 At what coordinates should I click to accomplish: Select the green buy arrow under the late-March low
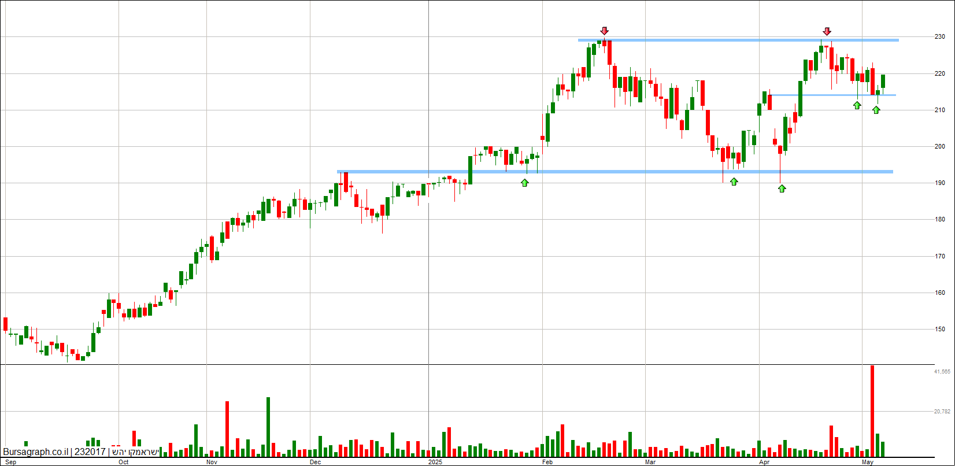click(734, 182)
